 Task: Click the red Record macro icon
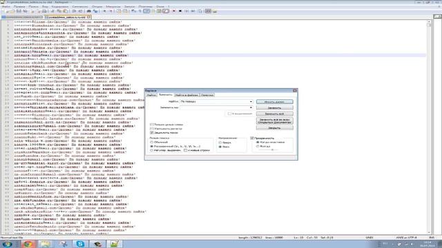[173, 11]
